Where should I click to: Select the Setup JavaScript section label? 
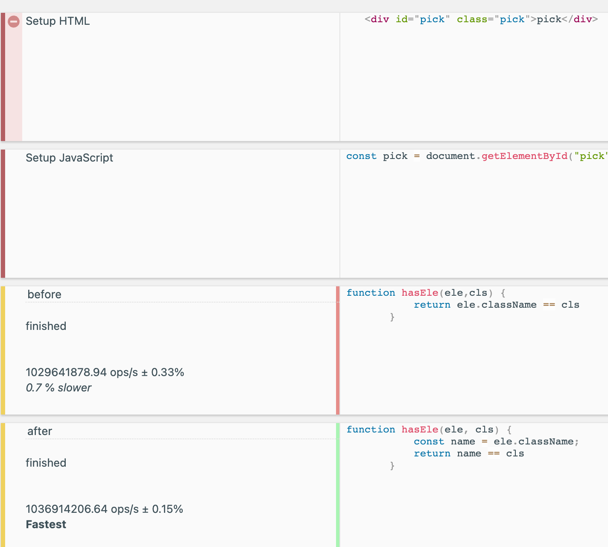click(69, 158)
